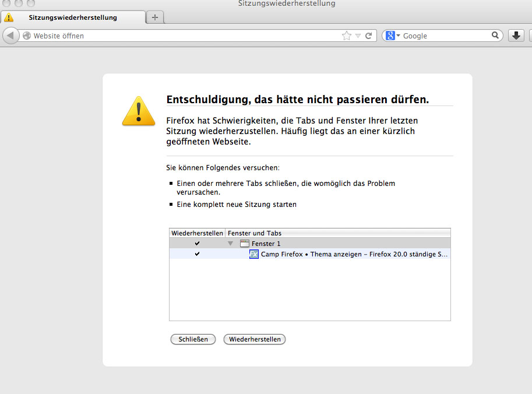
Task: Open the Google search engine selector
Action: 393,36
